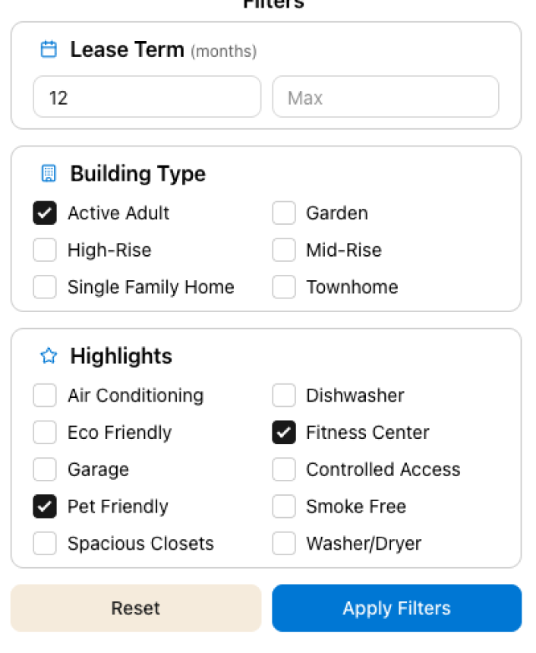Enable the Washer/Dryer highlight
Viewport: 536px width, 653px height.
coord(284,544)
